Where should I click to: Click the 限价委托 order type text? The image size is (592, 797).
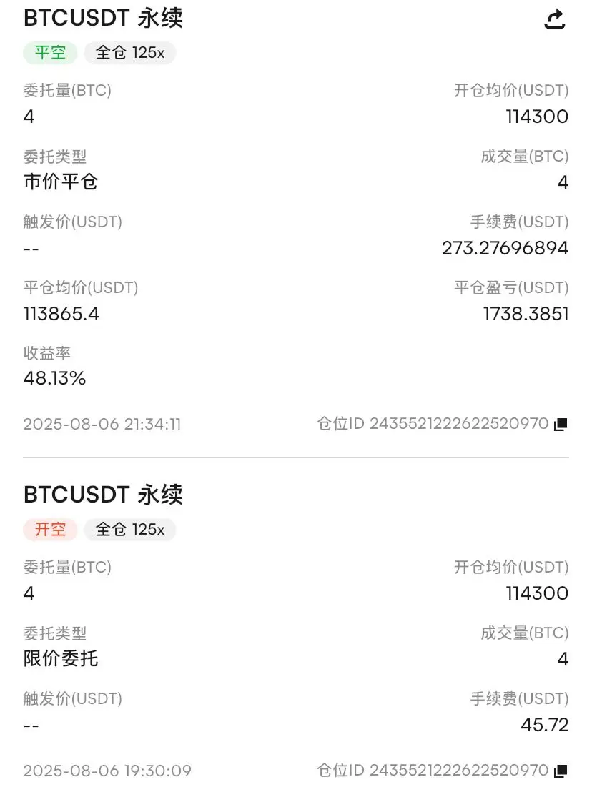[61, 658]
